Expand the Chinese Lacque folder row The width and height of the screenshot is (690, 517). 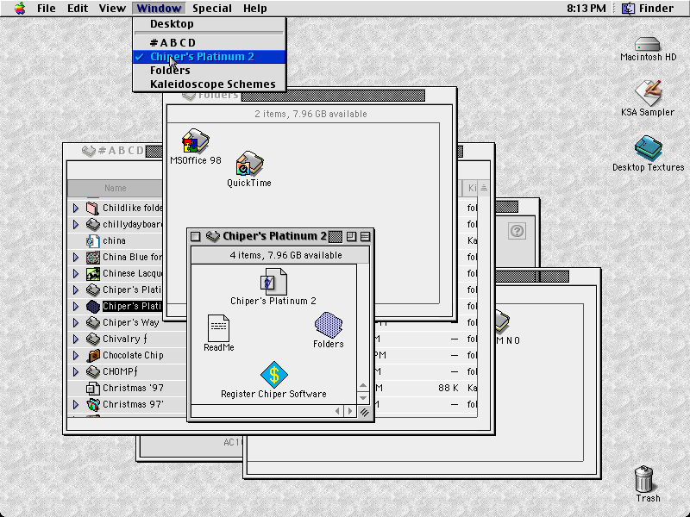(76, 273)
